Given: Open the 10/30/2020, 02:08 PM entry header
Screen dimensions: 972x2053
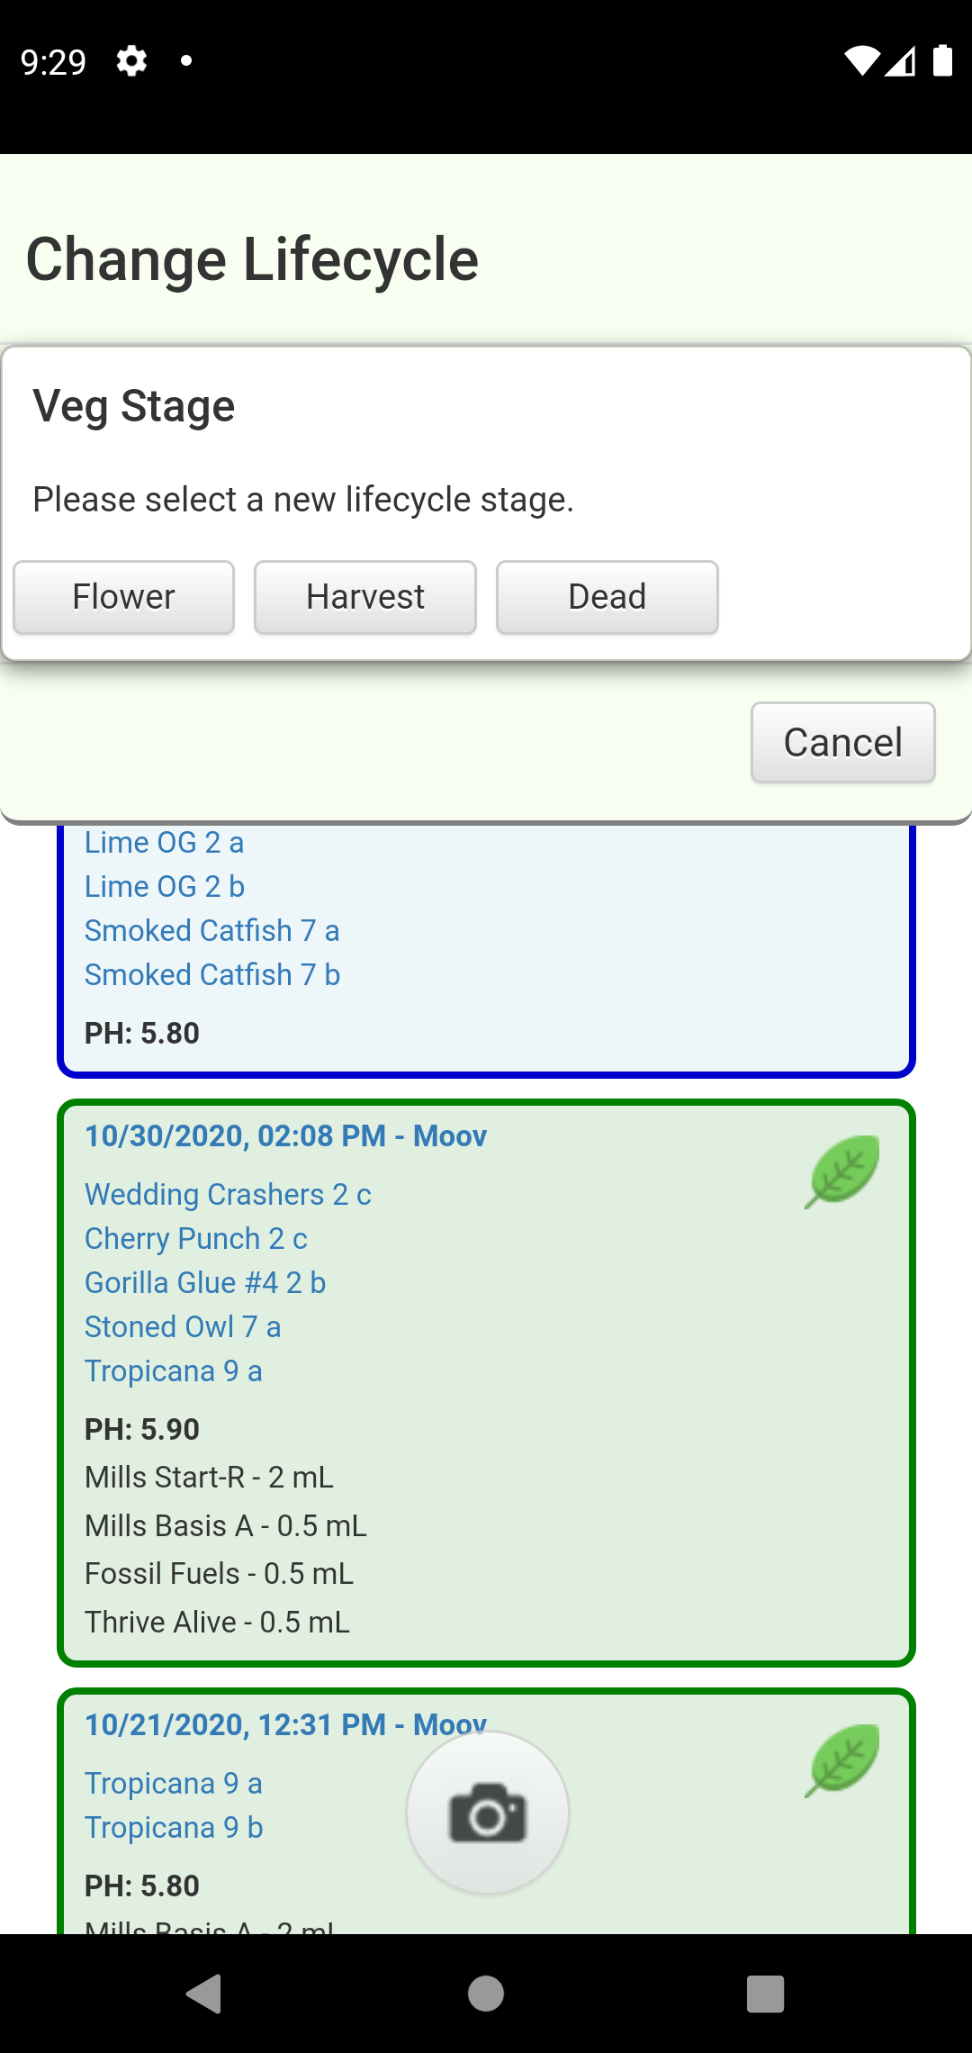Looking at the screenshot, I should pyautogui.click(x=285, y=1135).
